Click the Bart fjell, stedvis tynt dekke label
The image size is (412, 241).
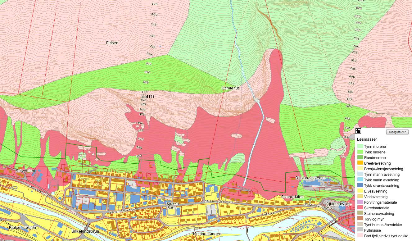point(386,236)
